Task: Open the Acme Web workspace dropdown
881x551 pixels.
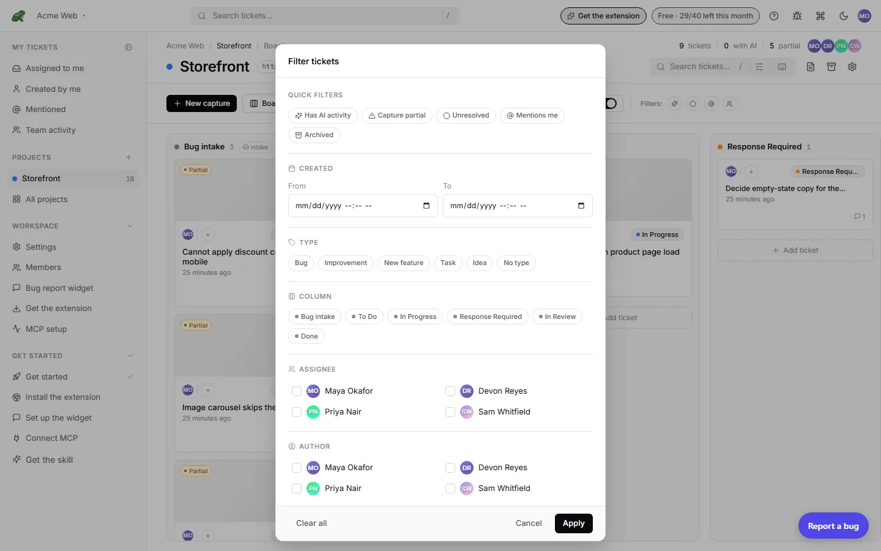Action: click(61, 16)
